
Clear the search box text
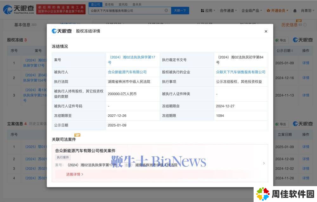tap(166, 10)
